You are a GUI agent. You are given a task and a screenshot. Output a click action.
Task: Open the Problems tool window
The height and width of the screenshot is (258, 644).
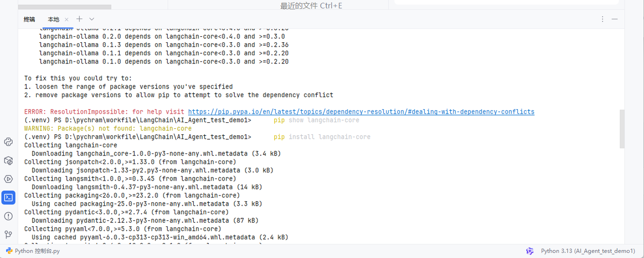(x=8, y=216)
